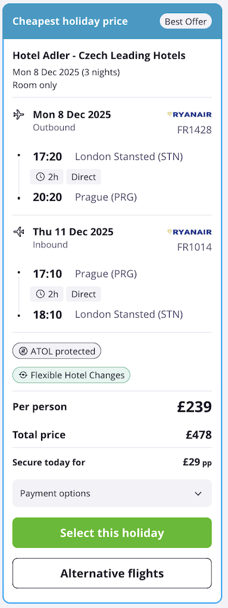Click the inbound Direct flight tag
Image resolution: width=228 pixels, height=608 pixels.
pyautogui.click(x=83, y=294)
